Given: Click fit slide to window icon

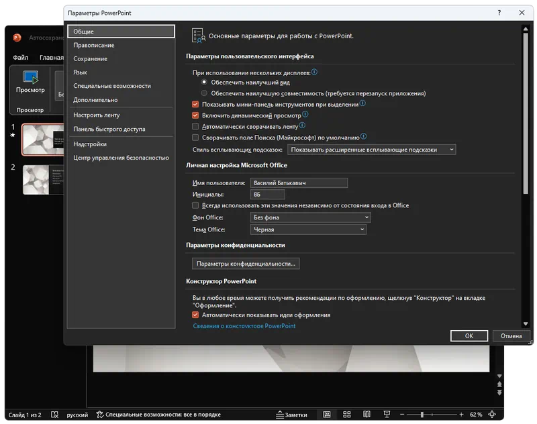Looking at the screenshot, I should tap(493, 415).
